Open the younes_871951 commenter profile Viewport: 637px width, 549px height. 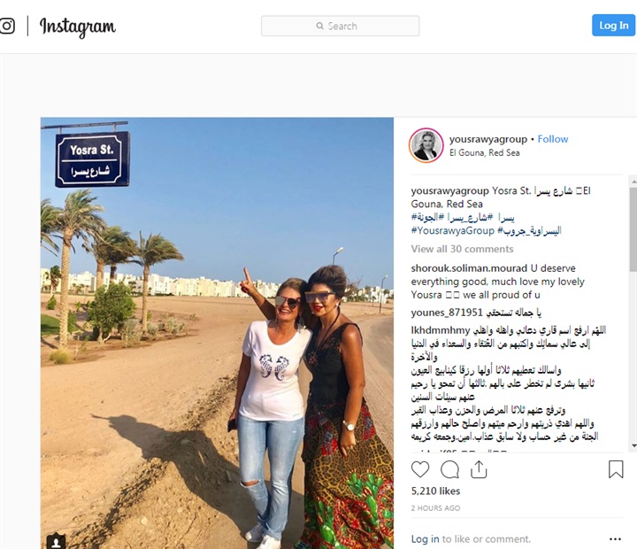click(447, 313)
